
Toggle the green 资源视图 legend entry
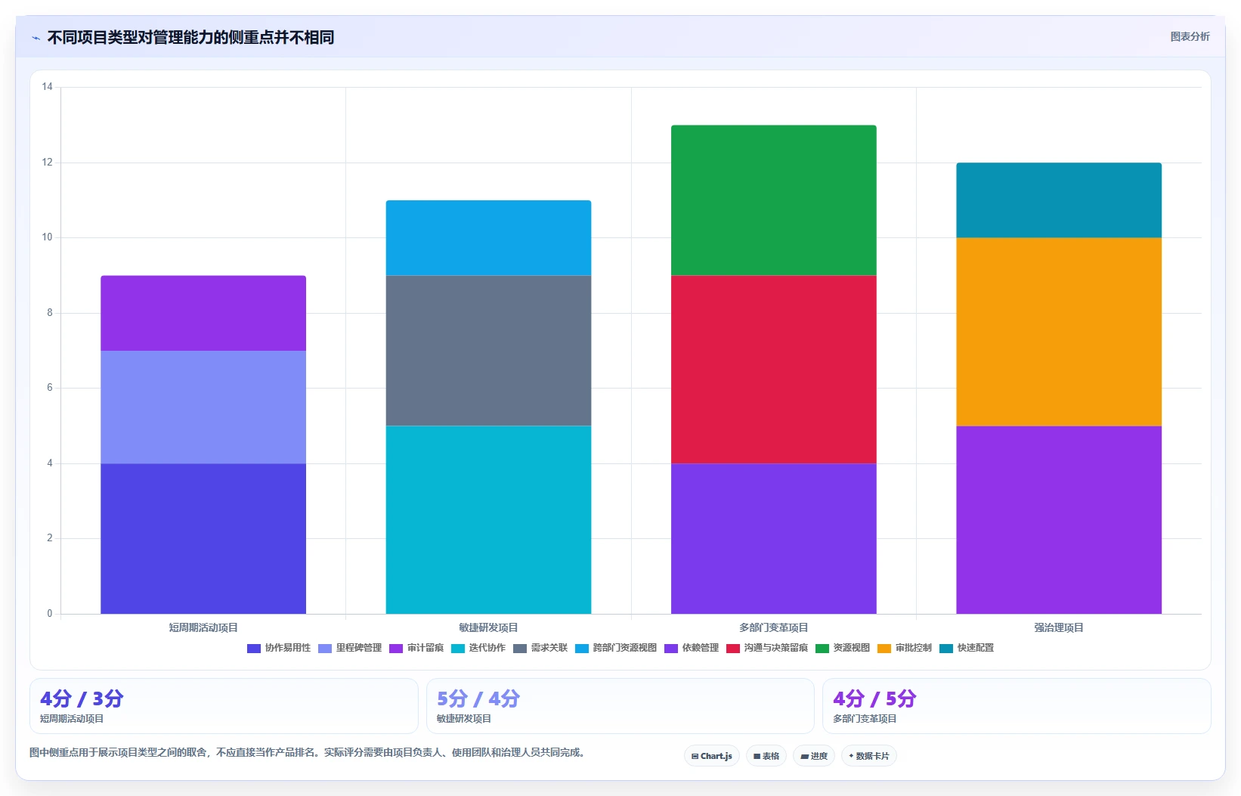tap(843, 648)
